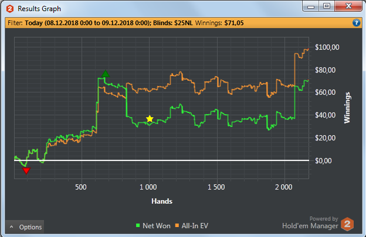
Task: Minimize the Results Graph window
Action: click(311, 6)
